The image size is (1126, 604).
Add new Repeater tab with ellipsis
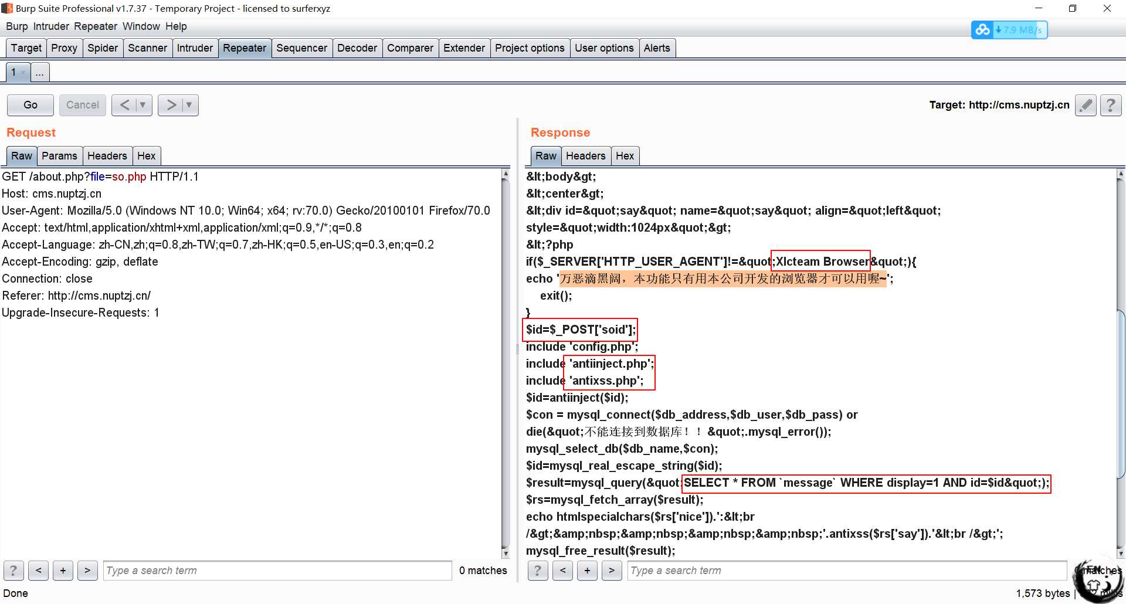click(x=40, y=72)
